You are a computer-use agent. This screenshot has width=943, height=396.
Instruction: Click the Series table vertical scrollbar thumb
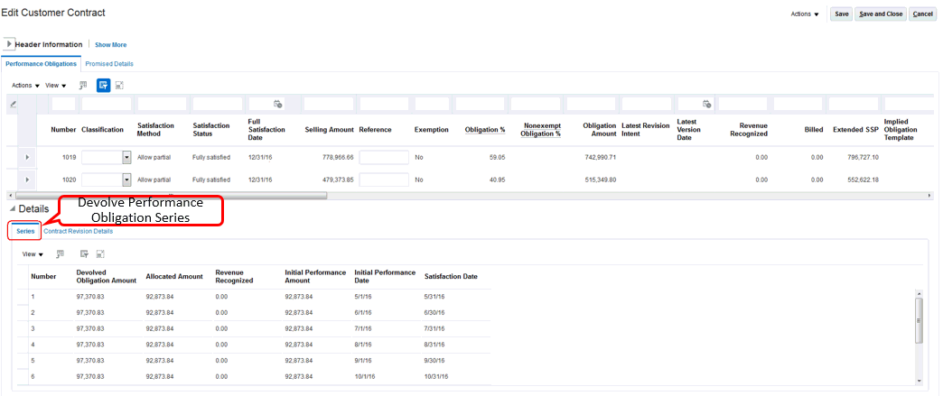(919, 319)
